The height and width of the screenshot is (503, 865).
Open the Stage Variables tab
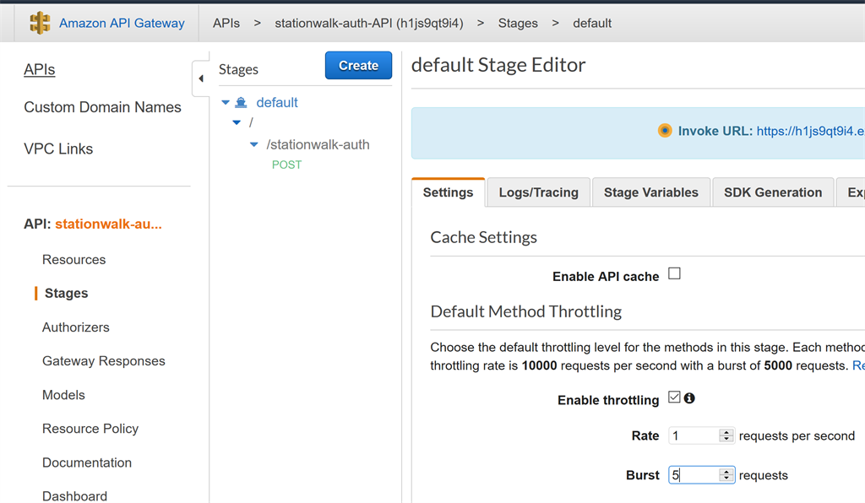tap(650, 192)
